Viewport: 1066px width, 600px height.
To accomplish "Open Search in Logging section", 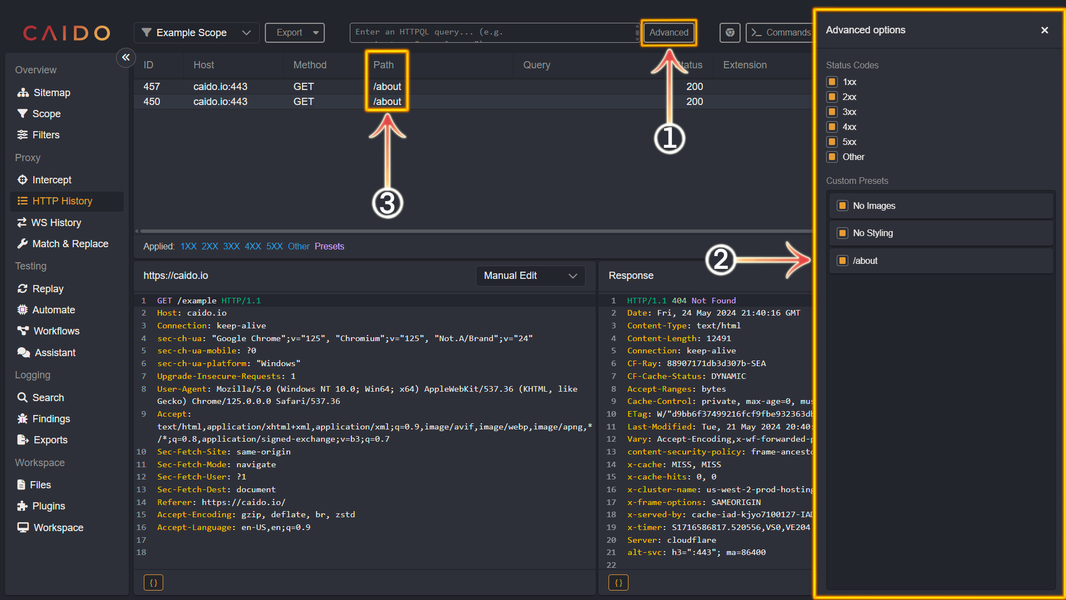I will (x=47, y=397).
